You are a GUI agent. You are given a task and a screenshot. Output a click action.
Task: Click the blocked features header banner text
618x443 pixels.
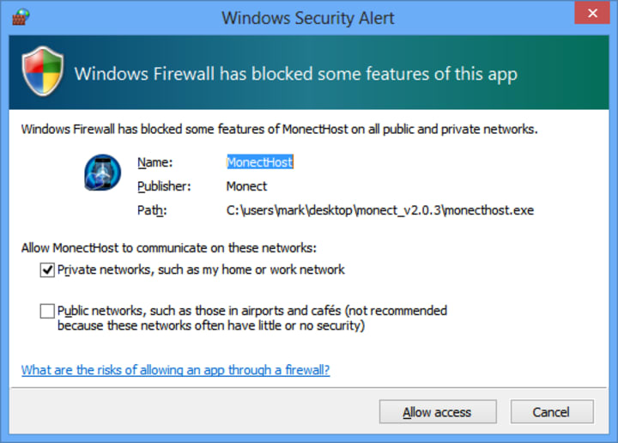click(x=295, y=73)
